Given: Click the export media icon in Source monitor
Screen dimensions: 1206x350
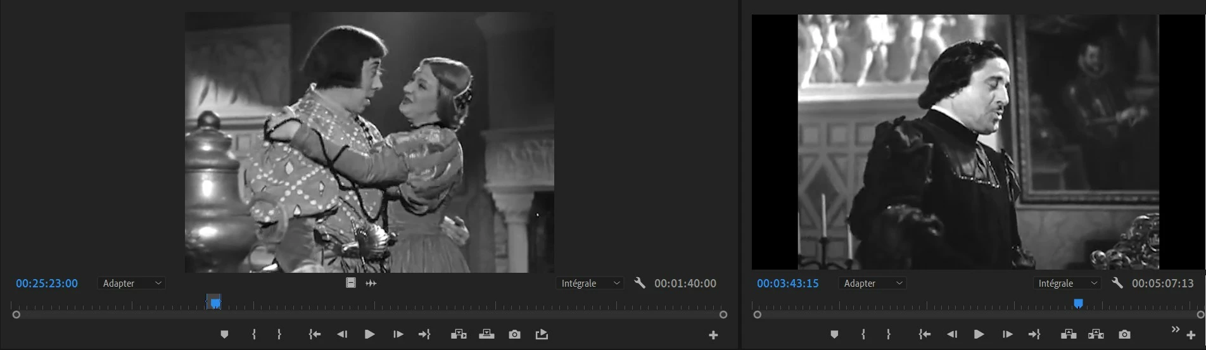Looking at the screenshot, I should pyautogui.click(x=542, y=334).
